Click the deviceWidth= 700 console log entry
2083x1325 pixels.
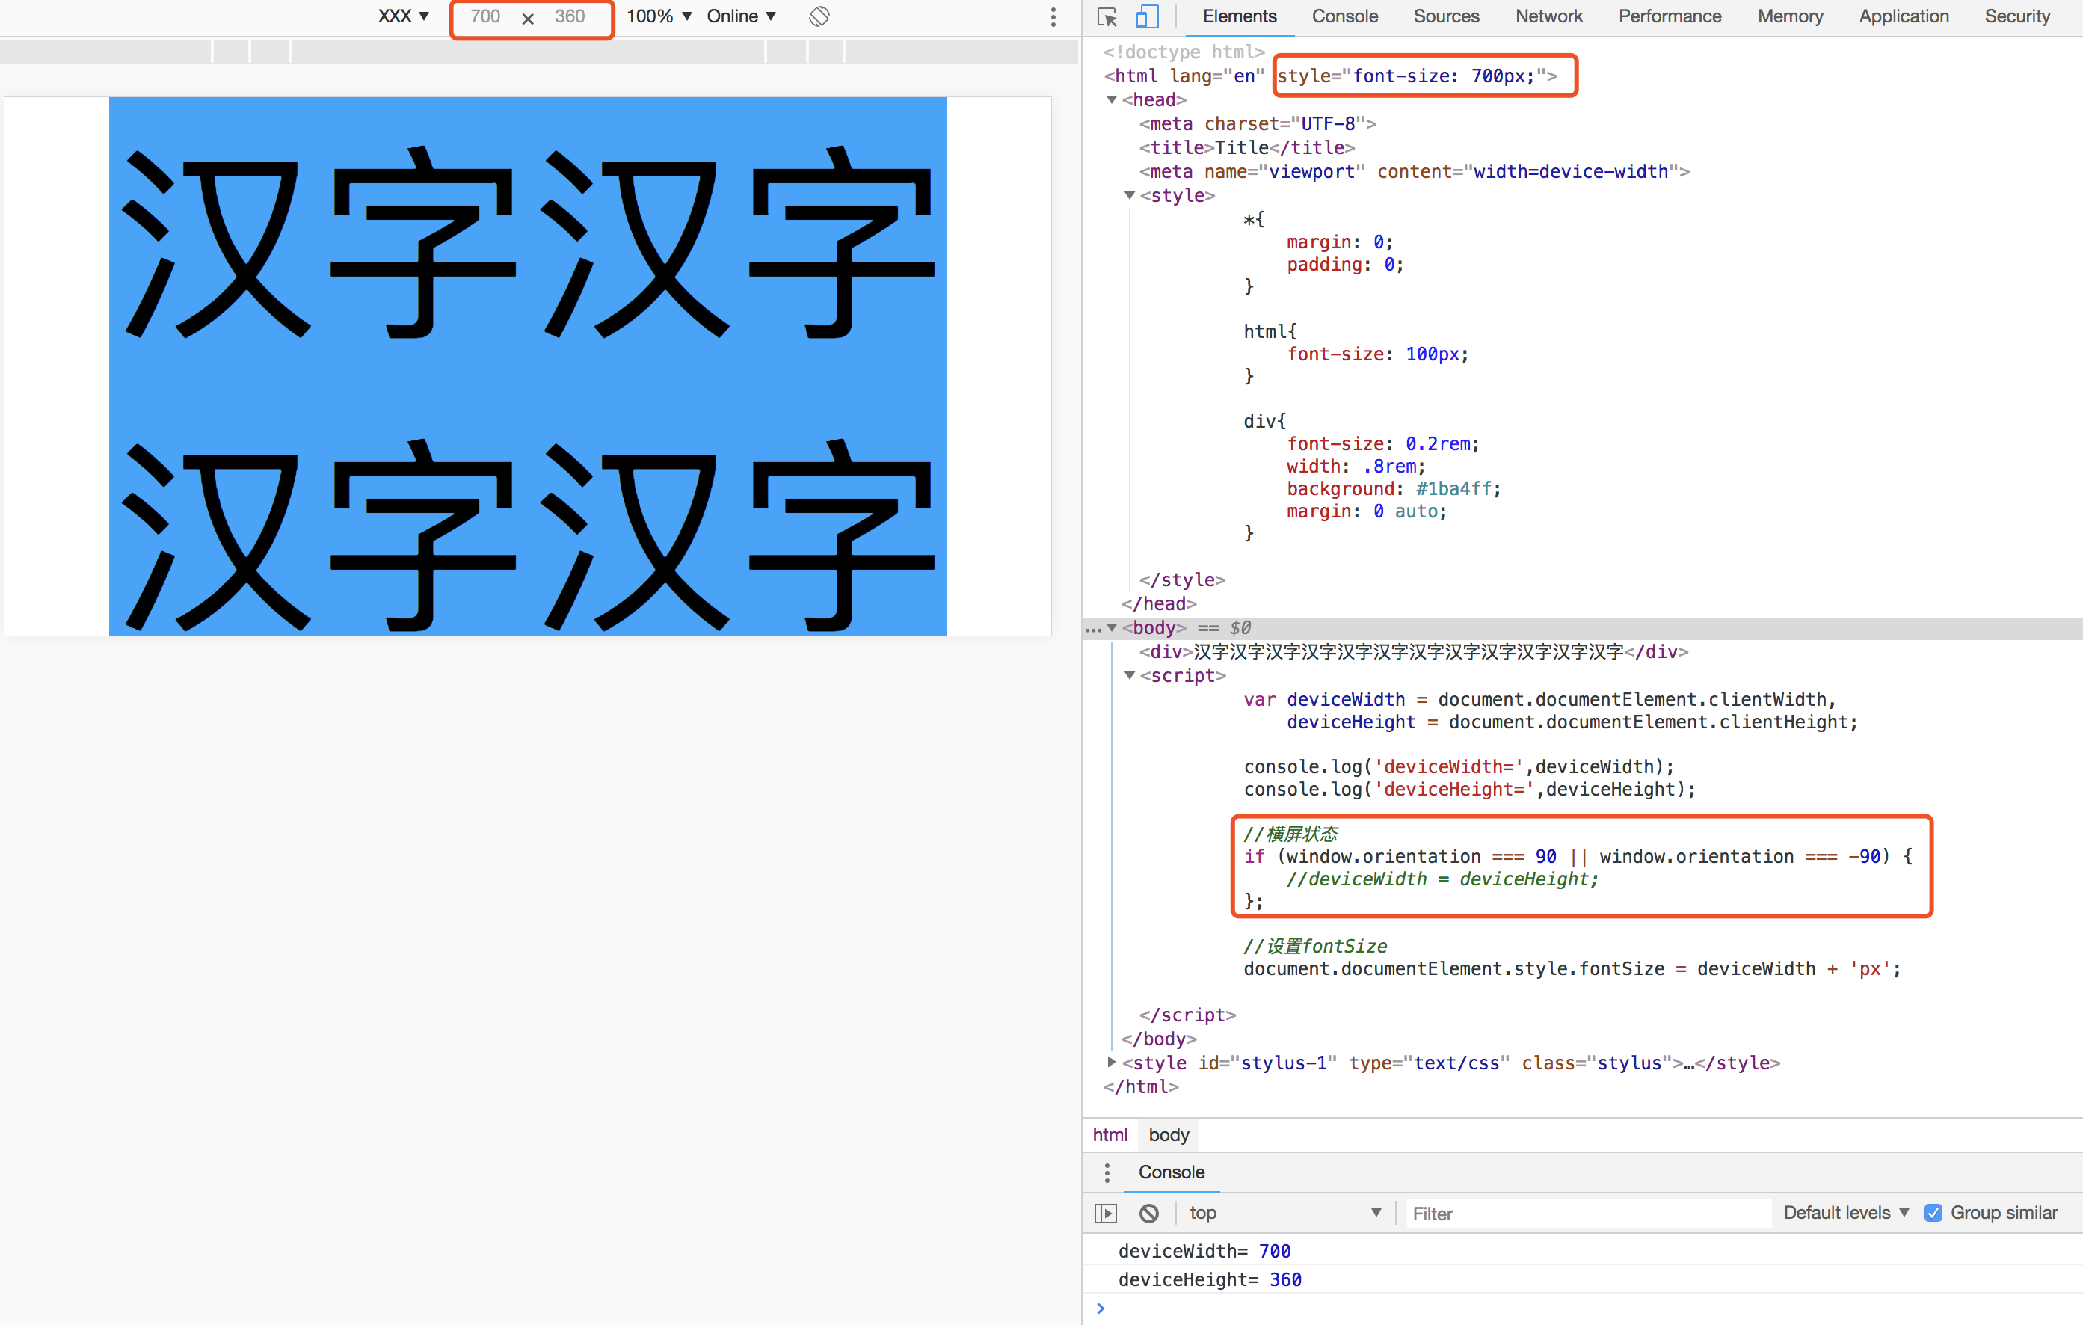pyautogui.click(x=1582, y=1251)
